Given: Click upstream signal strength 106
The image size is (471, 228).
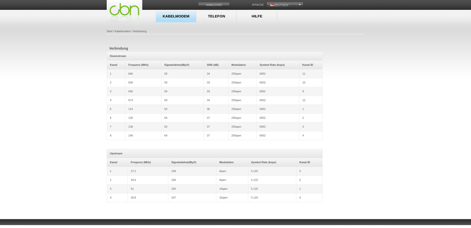Looking at the screenshot, I should (x=173, y=189).
